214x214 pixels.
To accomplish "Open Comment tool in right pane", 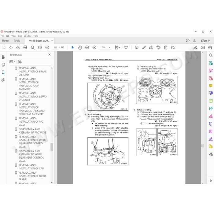I will [211, 86].
